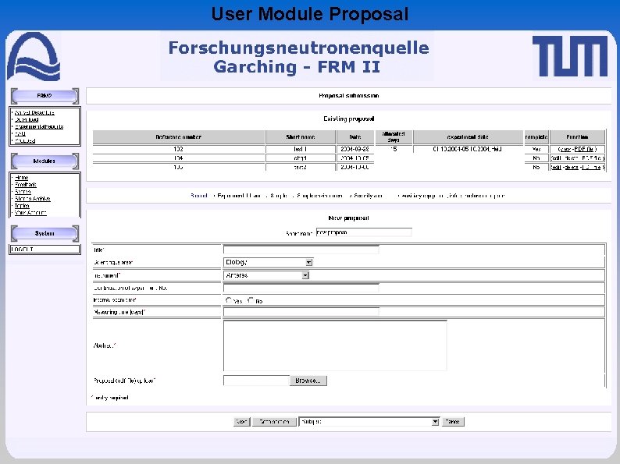Click the Reference number column header
The height and width of the screenshot is (464, 620).
click(x=178, y=137)
